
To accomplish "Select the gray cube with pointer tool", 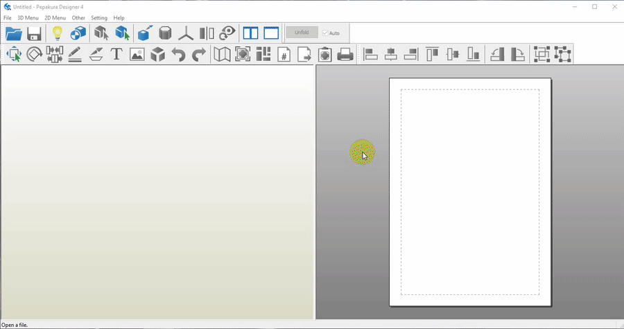I will pyautogui.click(x=101, y=33).
